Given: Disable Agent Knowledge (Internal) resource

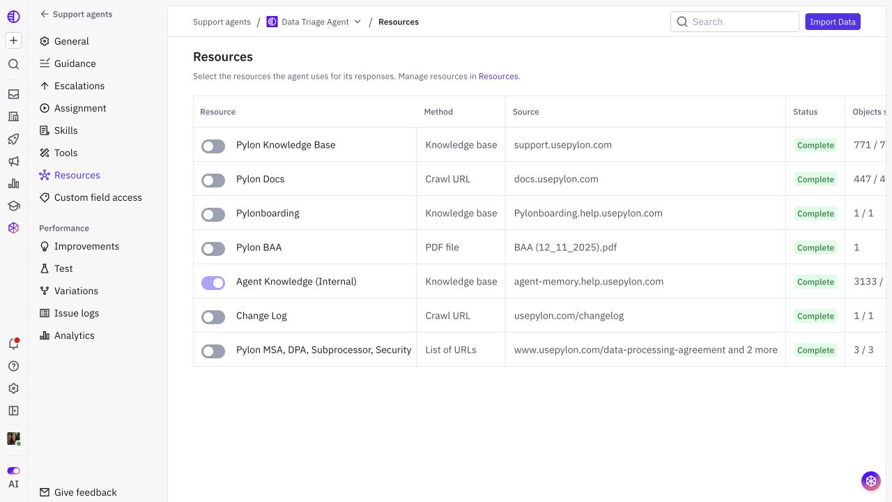Looking at the screenshot, I should (x=213, y=282).
